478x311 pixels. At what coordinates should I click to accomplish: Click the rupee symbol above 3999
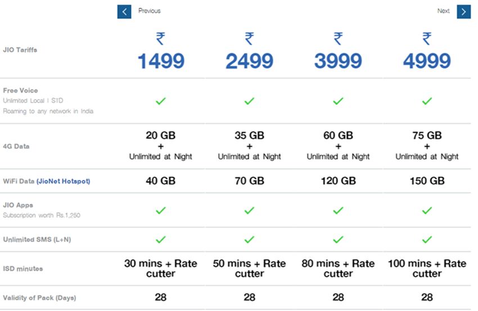coord(338,39)
